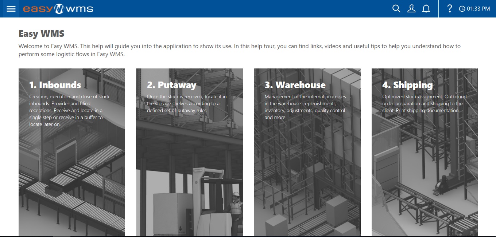Click the 'Easy WMS' page heading

tap(42, 34)
